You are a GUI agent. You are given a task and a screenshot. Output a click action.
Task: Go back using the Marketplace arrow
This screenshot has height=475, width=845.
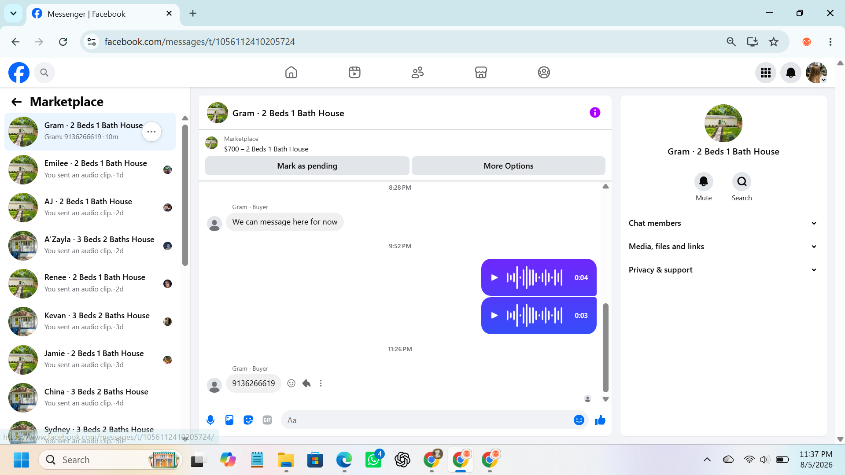pos(16,102)
